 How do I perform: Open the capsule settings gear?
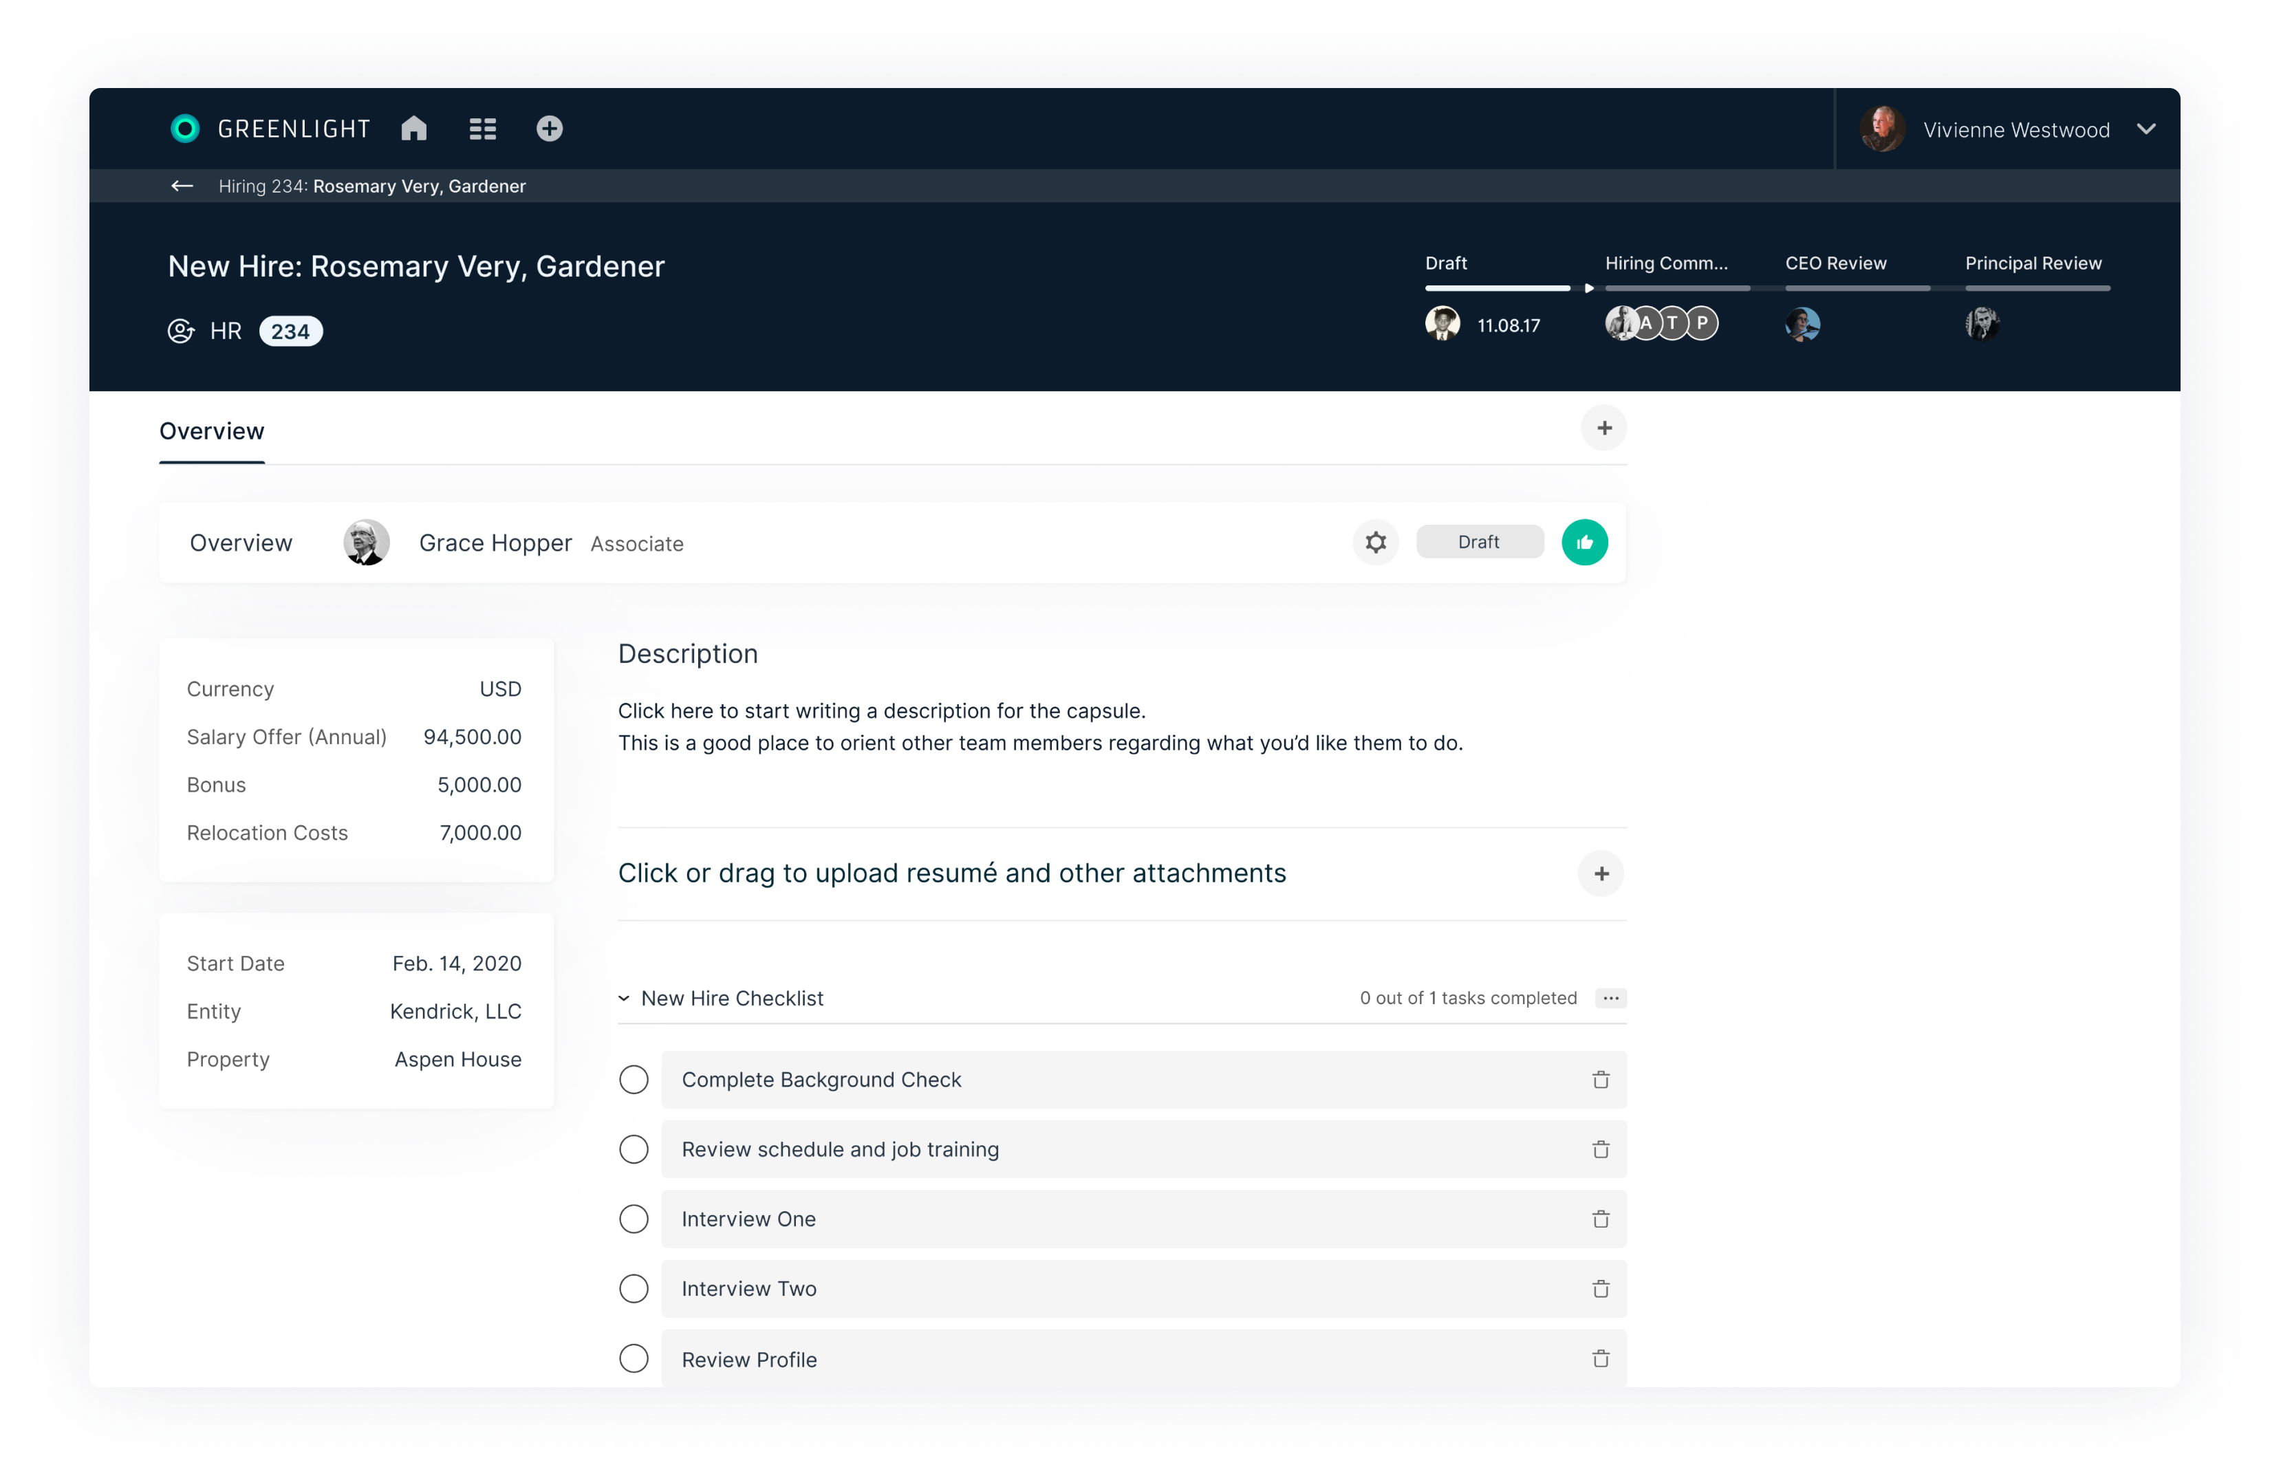coord(1375,543)
